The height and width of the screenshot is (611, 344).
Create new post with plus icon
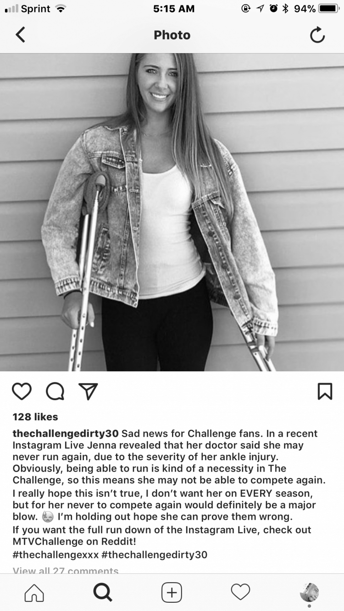coord(172,592)
